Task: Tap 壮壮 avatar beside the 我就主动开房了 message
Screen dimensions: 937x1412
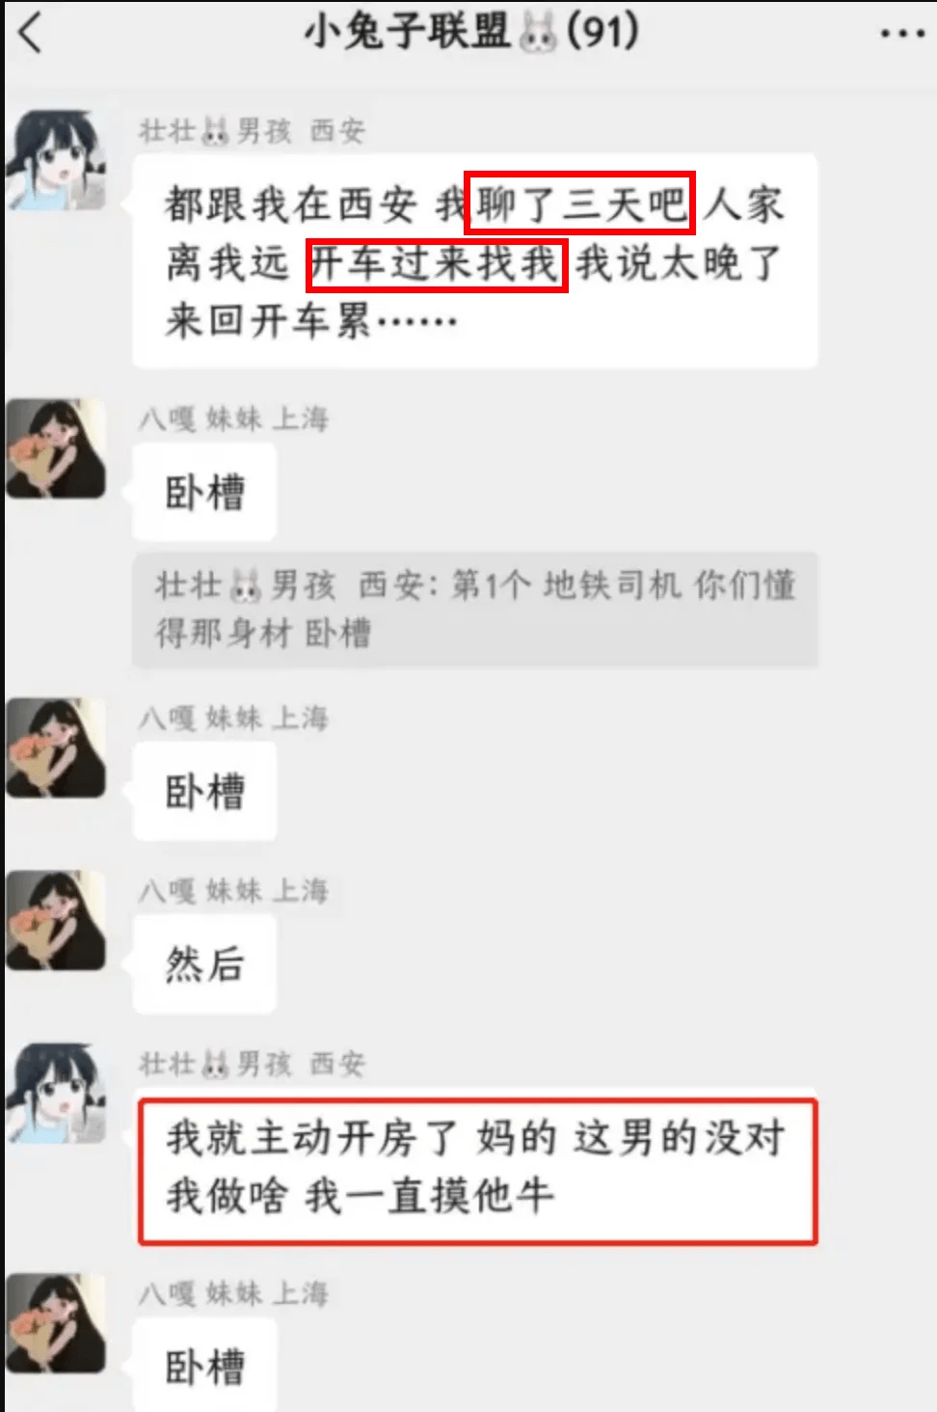Action: pyautogui.click(x=56, y=1093)
